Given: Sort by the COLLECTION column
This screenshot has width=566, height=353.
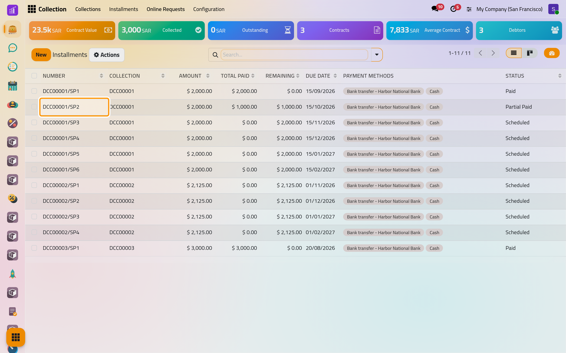Looking at the screenshot, I should (x=137, y=76).
